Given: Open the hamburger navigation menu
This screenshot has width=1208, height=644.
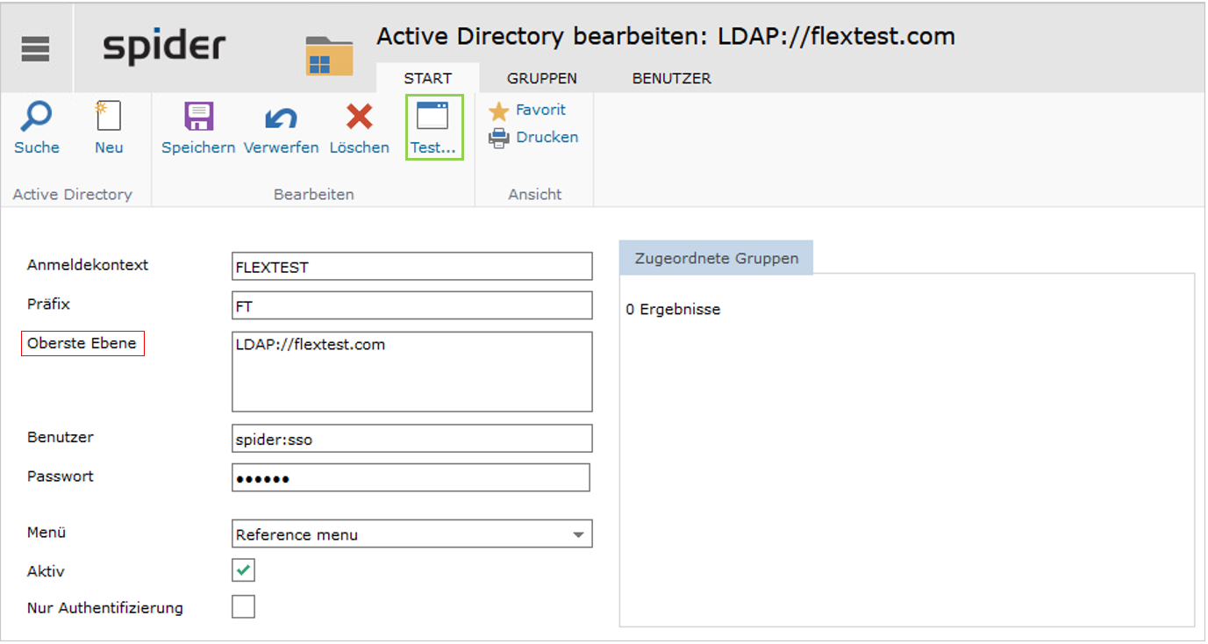Looking at the screenshot, I should point(35,49).
